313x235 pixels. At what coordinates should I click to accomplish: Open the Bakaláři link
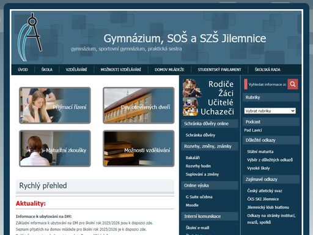pyautogui.click(x=193, y=158)
